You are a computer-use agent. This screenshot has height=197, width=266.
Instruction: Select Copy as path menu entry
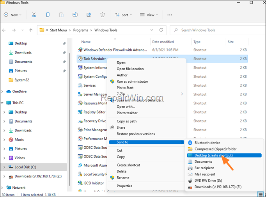coord(126,121)
